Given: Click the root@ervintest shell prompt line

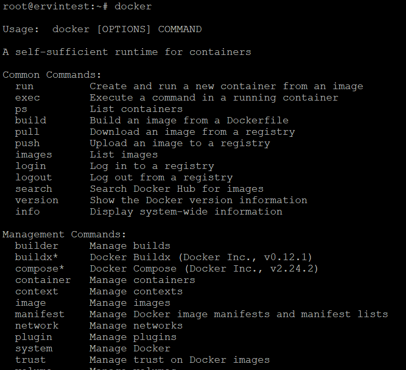Looking at the screenshot, I should pos(77,6).
